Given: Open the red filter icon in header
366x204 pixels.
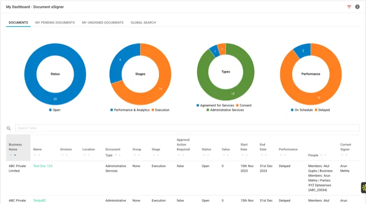Looking at the screenshot, I should click(x=349, y=7).
